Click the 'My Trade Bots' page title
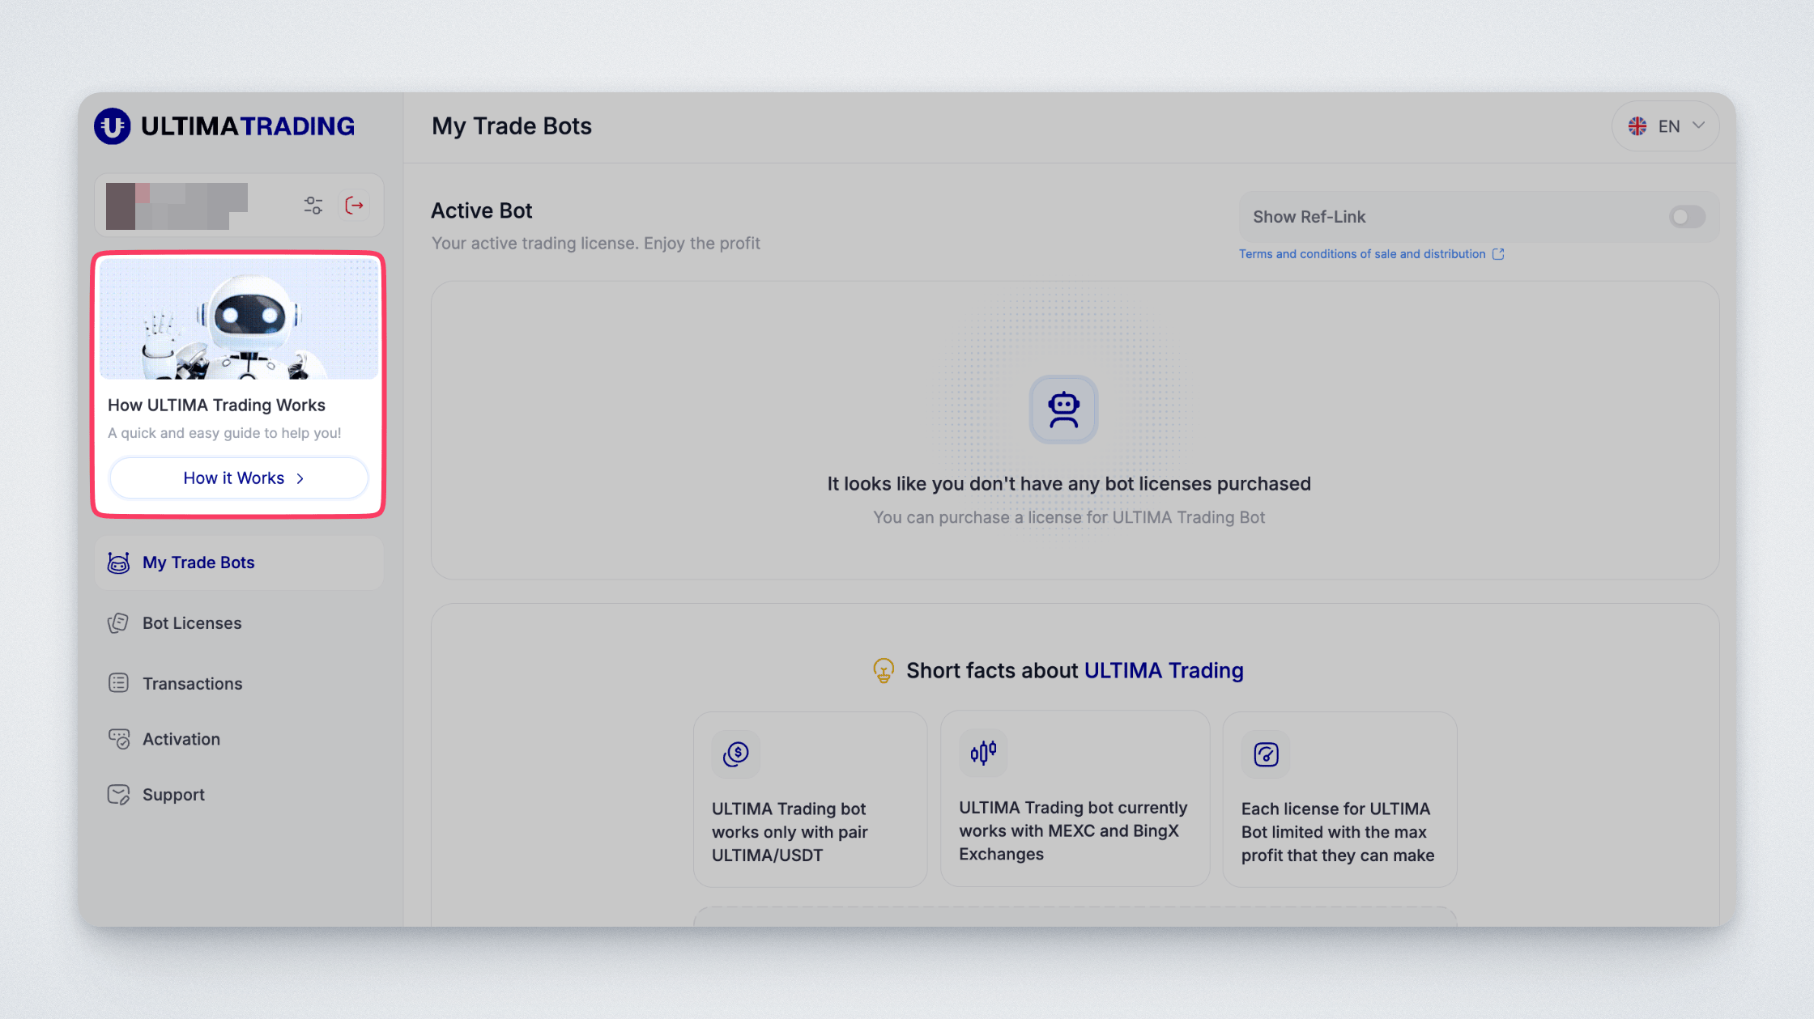1814x1019 pixels. tap(512, 126)
